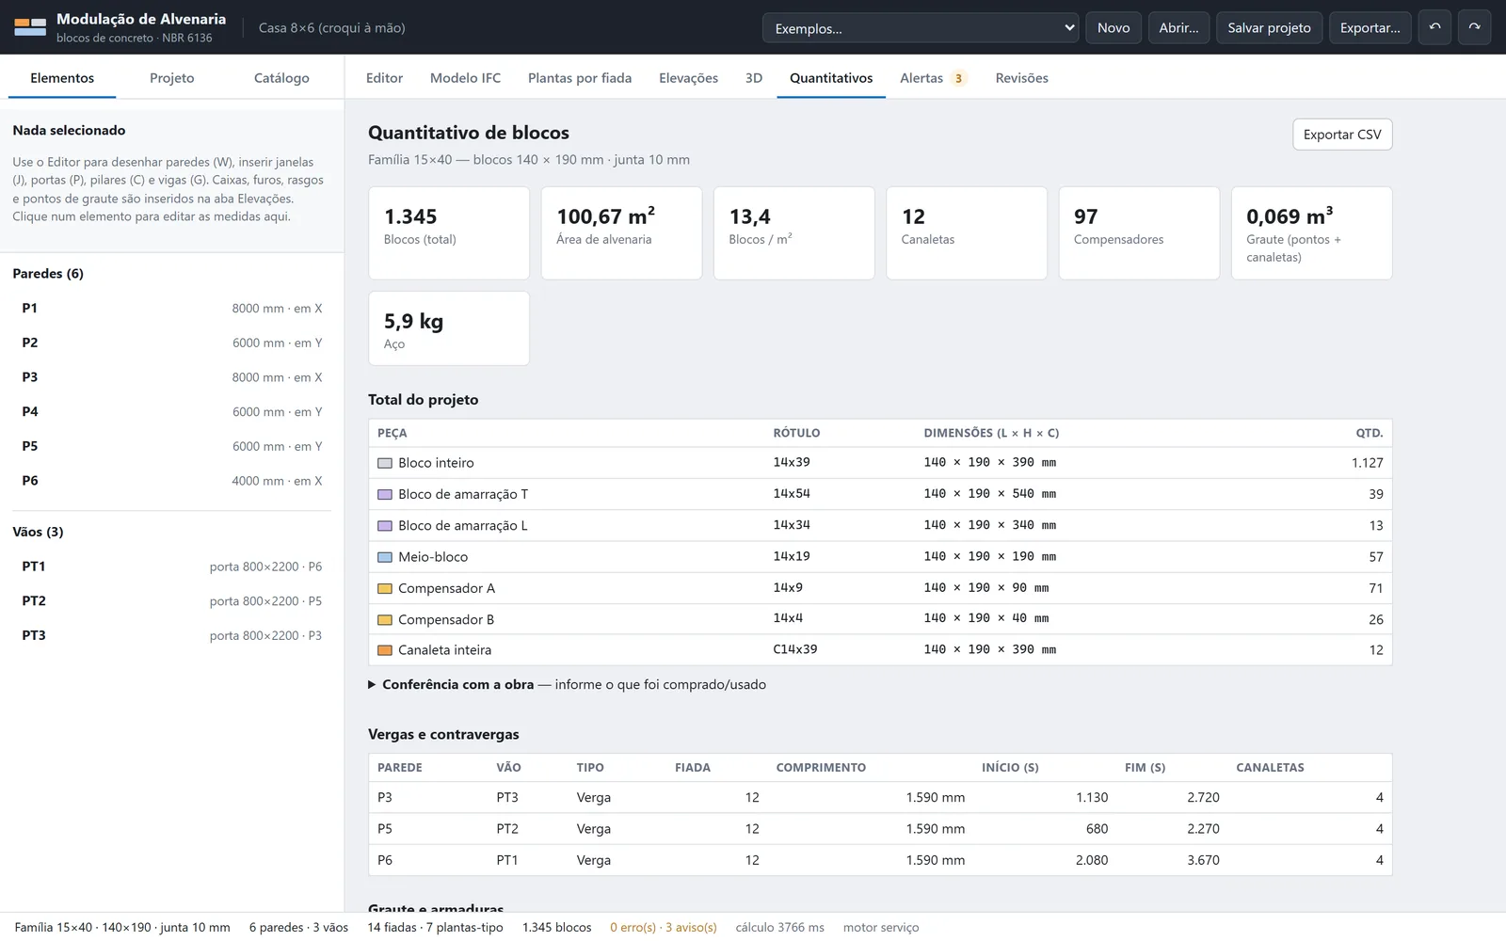Click the 97 Compensadores card
The image size is (1506, 941).
[x=1139, y=232]
